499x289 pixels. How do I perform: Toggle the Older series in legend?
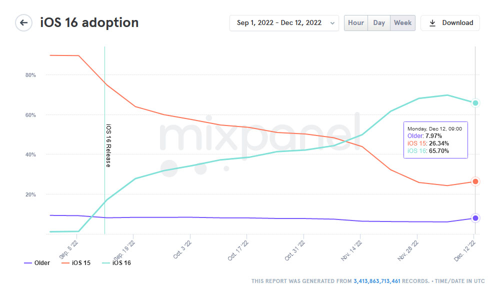pyautogui.click(x=42, y=263)
